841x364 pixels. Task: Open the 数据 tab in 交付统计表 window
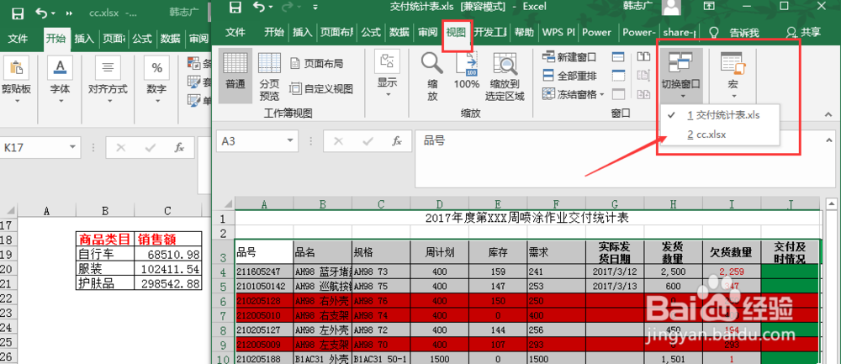[x=399, y=32]
